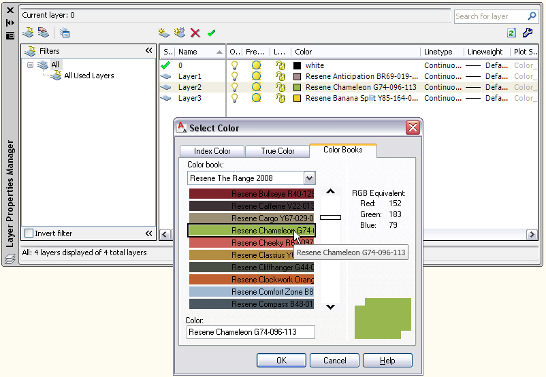This screenshot has width=546, height=377.
Task: Collapse the All filters tree node
Action: click(31, 65)
